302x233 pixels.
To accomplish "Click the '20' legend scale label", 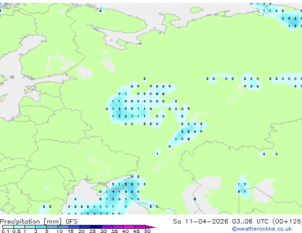I will click(x=81, y=231).
